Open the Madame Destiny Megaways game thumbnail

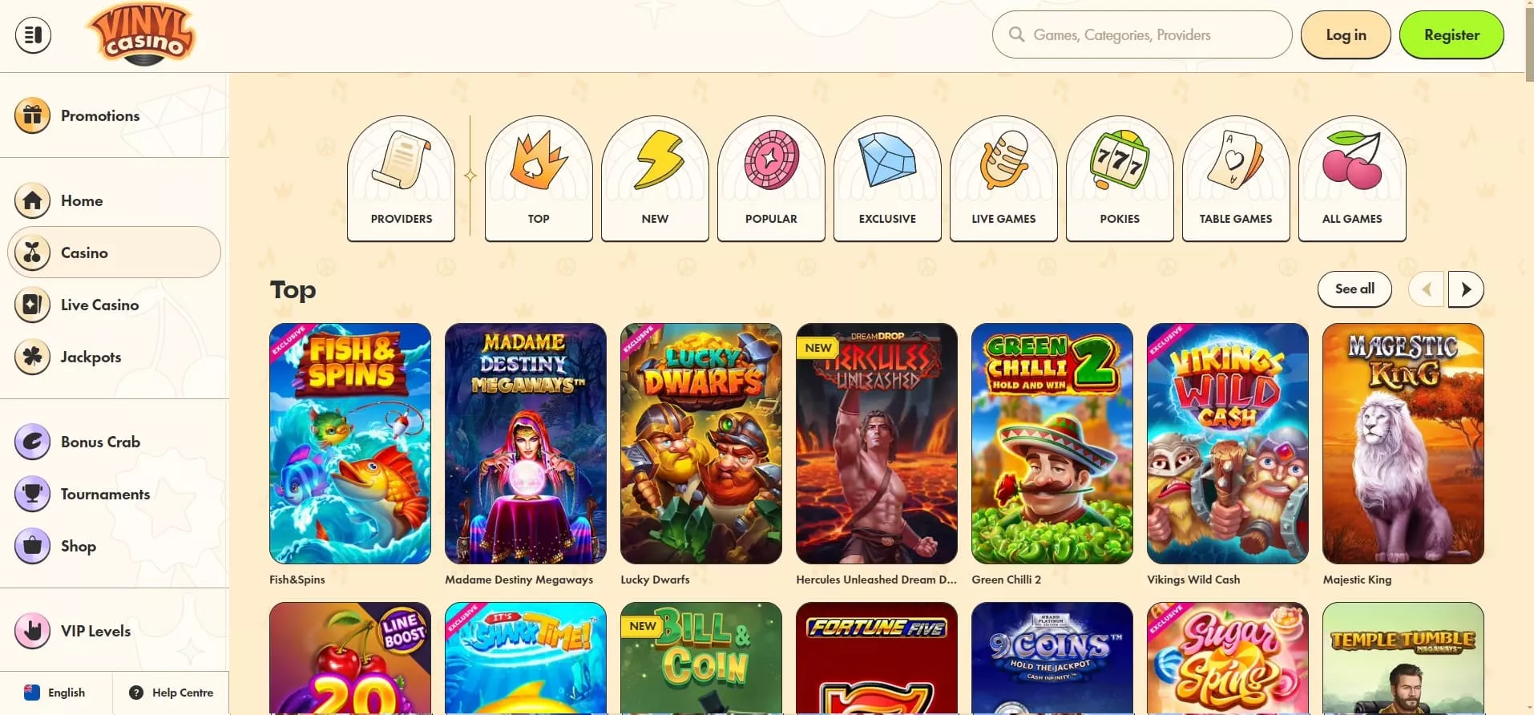pos(526,443)
